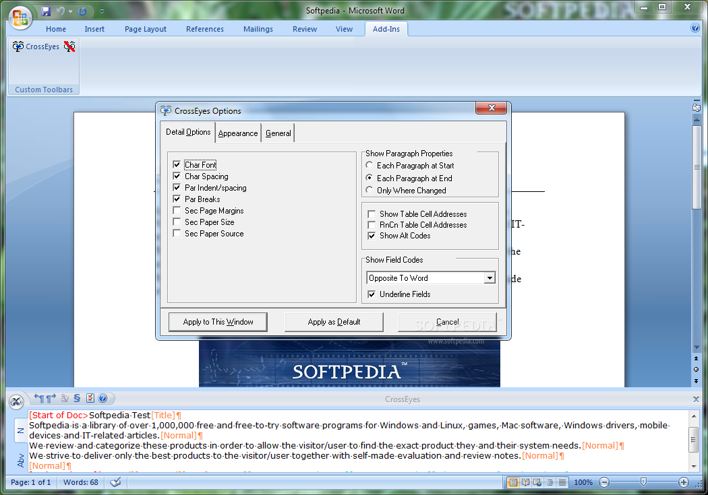Click the round CrossEyes eyes pane button
This screenshot has height=495, width=708.
pyautogui.click(x=16, y=401)
